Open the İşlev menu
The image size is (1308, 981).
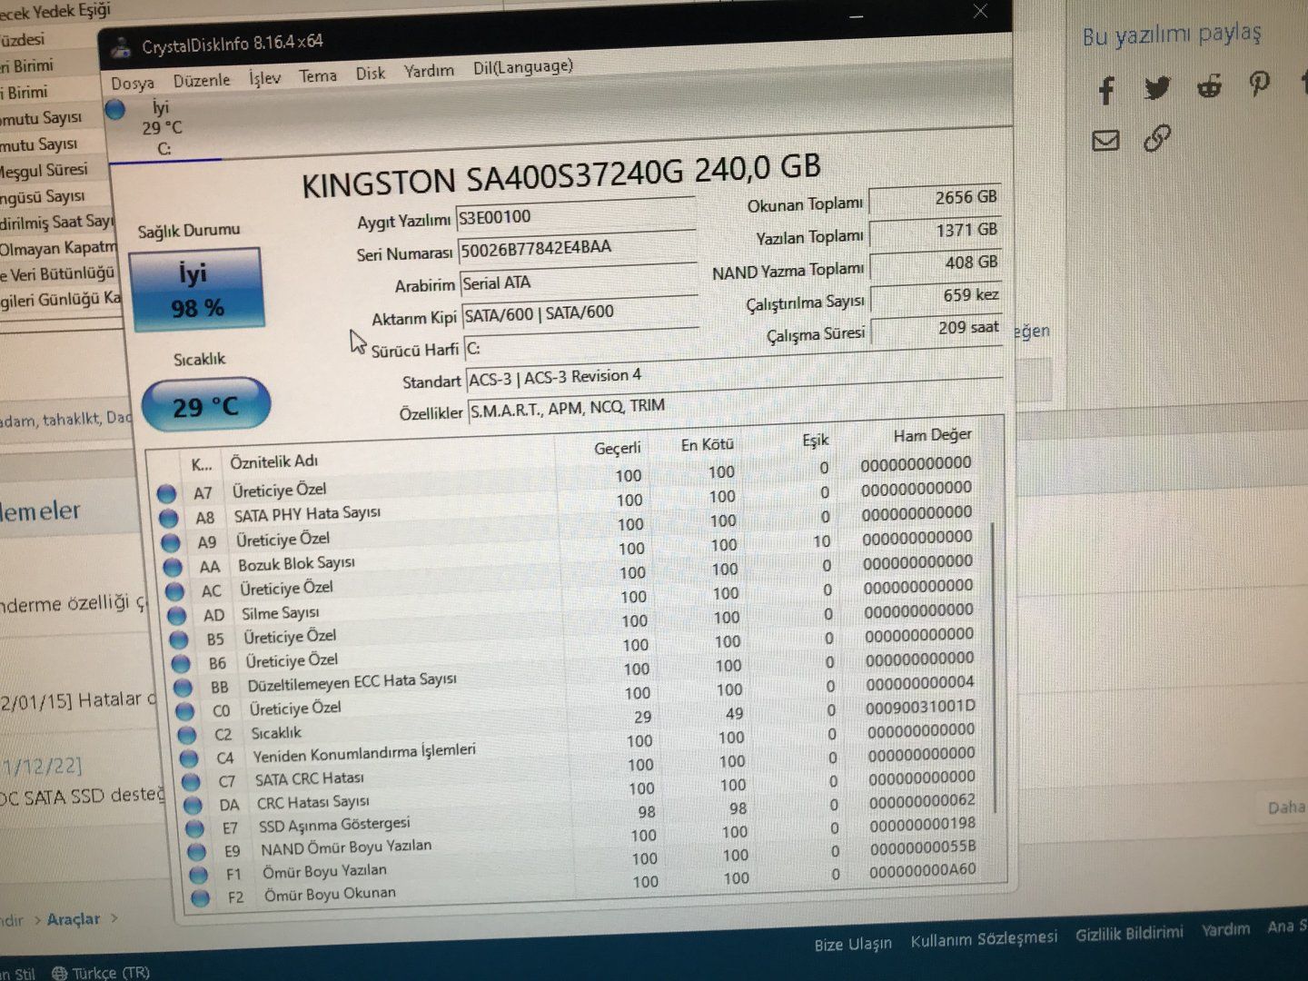265,78
